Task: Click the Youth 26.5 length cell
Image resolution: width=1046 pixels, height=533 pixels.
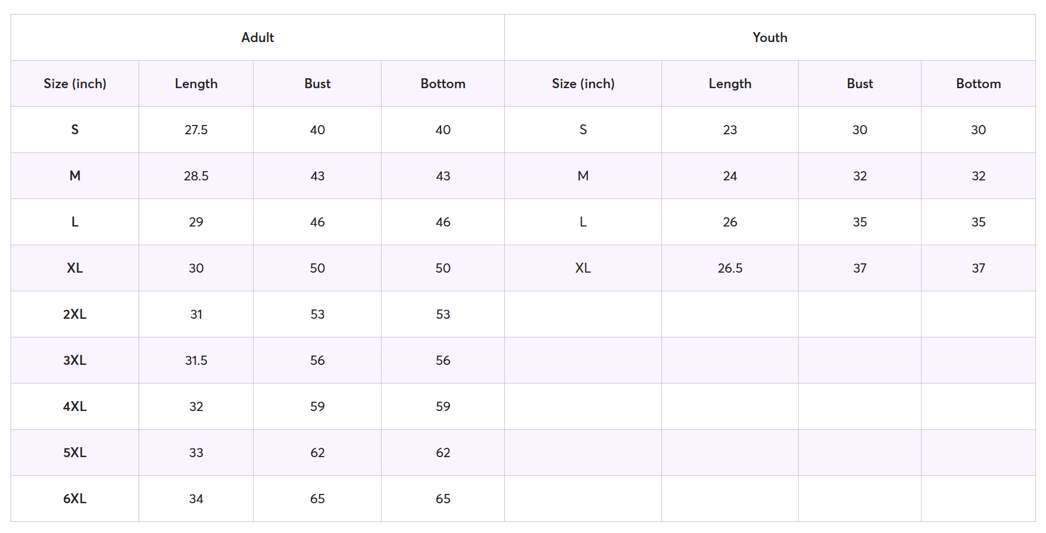Action: point(730,268)
